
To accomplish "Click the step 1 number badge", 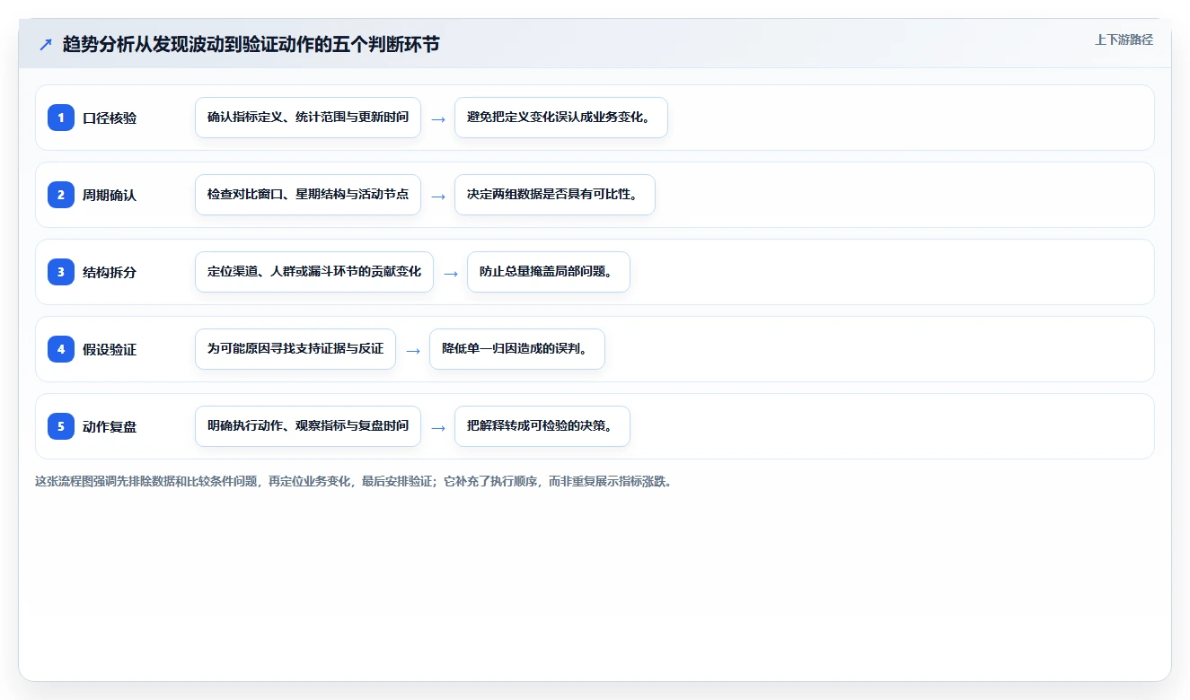I will pyautogui.click(x=61, y=118).
